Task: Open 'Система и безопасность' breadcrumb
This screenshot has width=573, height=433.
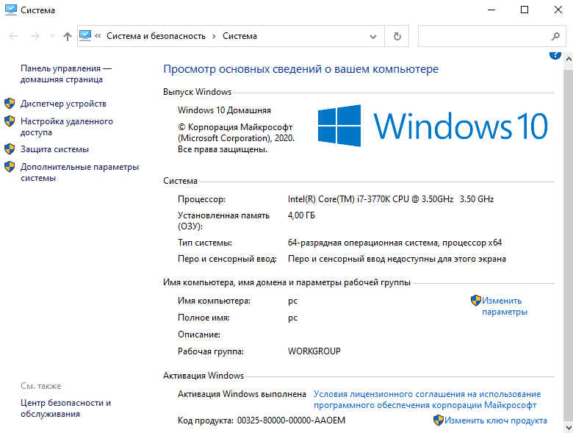Action: [x=156, y=36]
